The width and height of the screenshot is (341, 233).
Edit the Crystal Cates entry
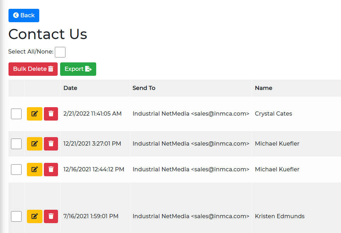click(35, 114)
